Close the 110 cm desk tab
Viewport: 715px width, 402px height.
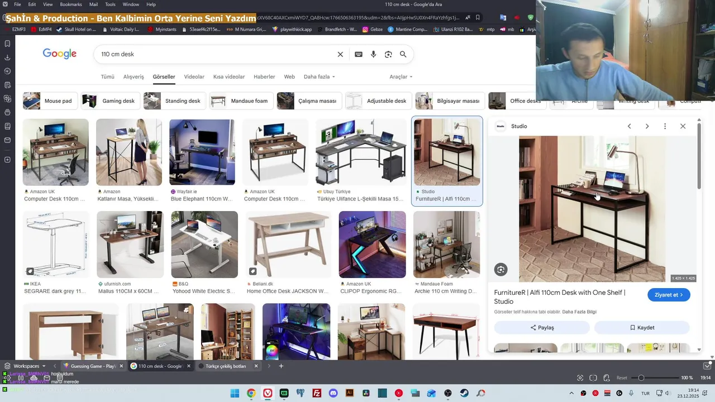point(188,366)
